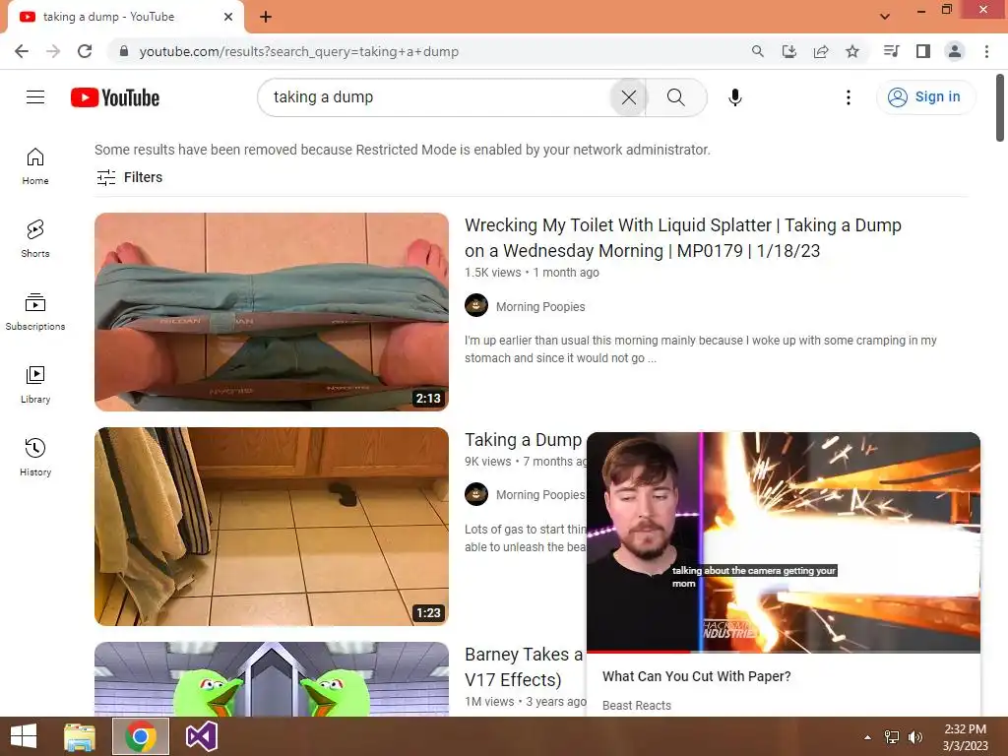Open Visual Studio from the taskbar
The width and height of the screenshot is (1008, 756).
coord(201,736)
